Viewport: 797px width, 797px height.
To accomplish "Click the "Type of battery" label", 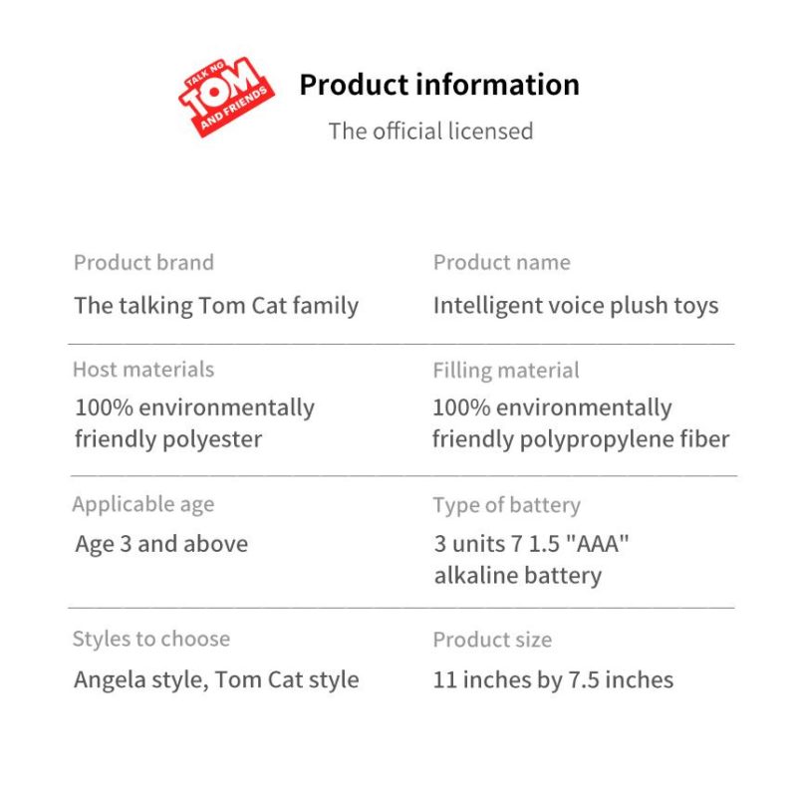I will (506, 505).
